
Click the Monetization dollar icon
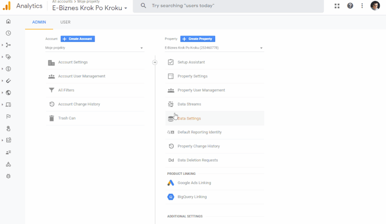pos(8,69)
